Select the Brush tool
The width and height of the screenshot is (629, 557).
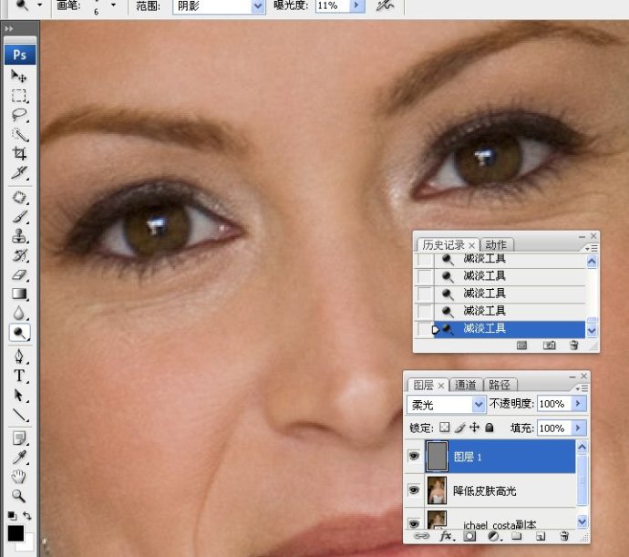coord(18,217)
